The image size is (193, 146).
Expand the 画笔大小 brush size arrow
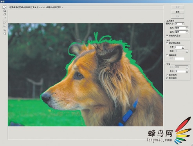tap(183, 24)
